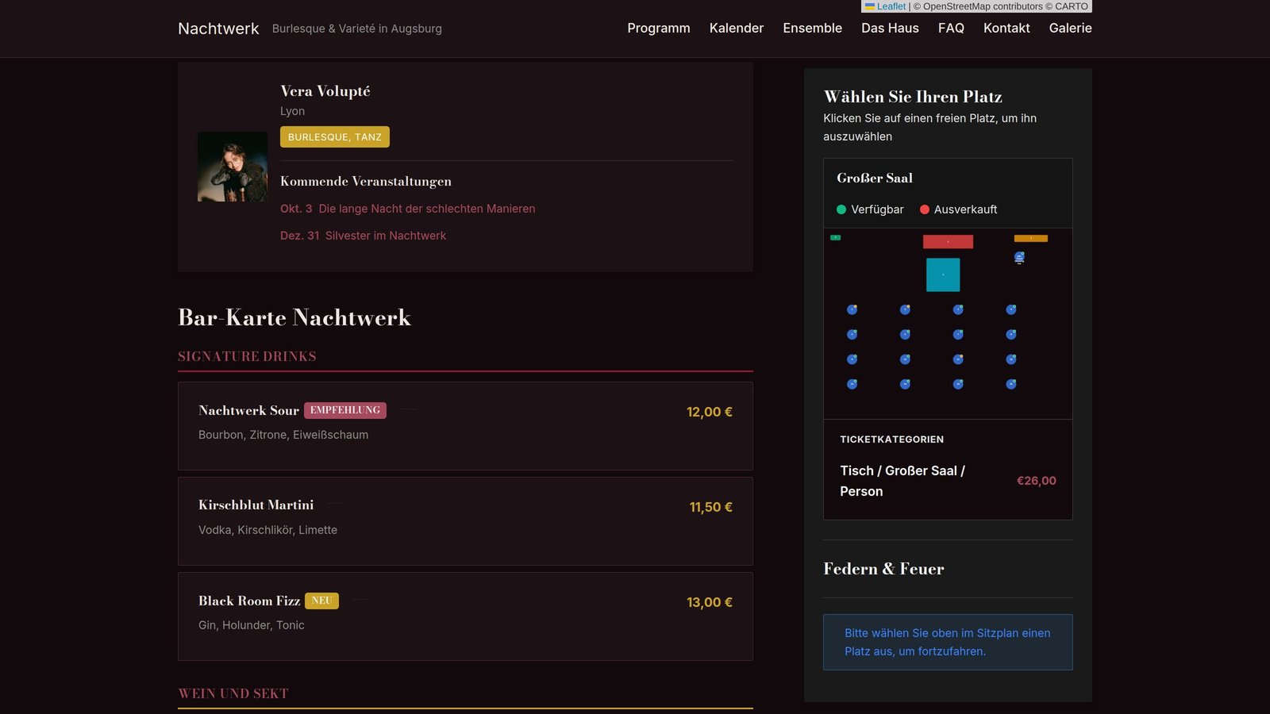Open the Programm menu item

click(659, 28)
